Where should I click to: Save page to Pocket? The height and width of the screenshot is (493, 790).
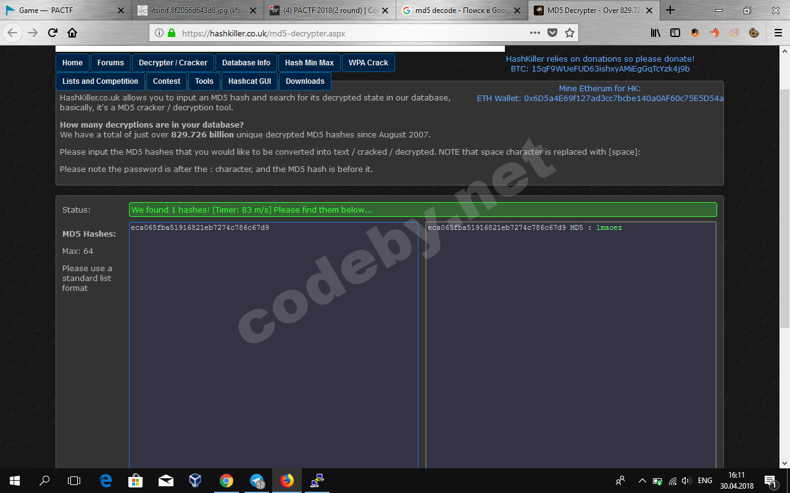(x=552, y=33)
